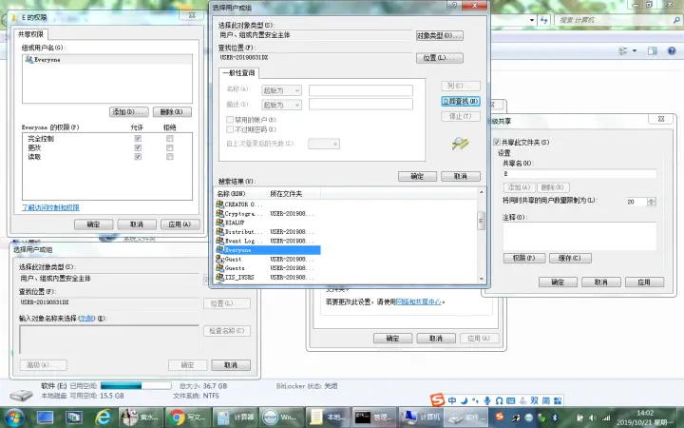
Task: Click the 添加 button in the E 的权限 dialog
Action: pyautogui.click(x=128, y=112)
